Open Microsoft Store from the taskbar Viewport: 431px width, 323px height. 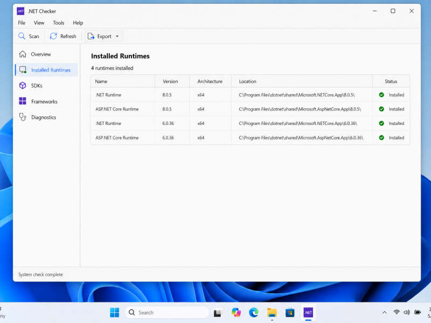click(x=290, y=312)
